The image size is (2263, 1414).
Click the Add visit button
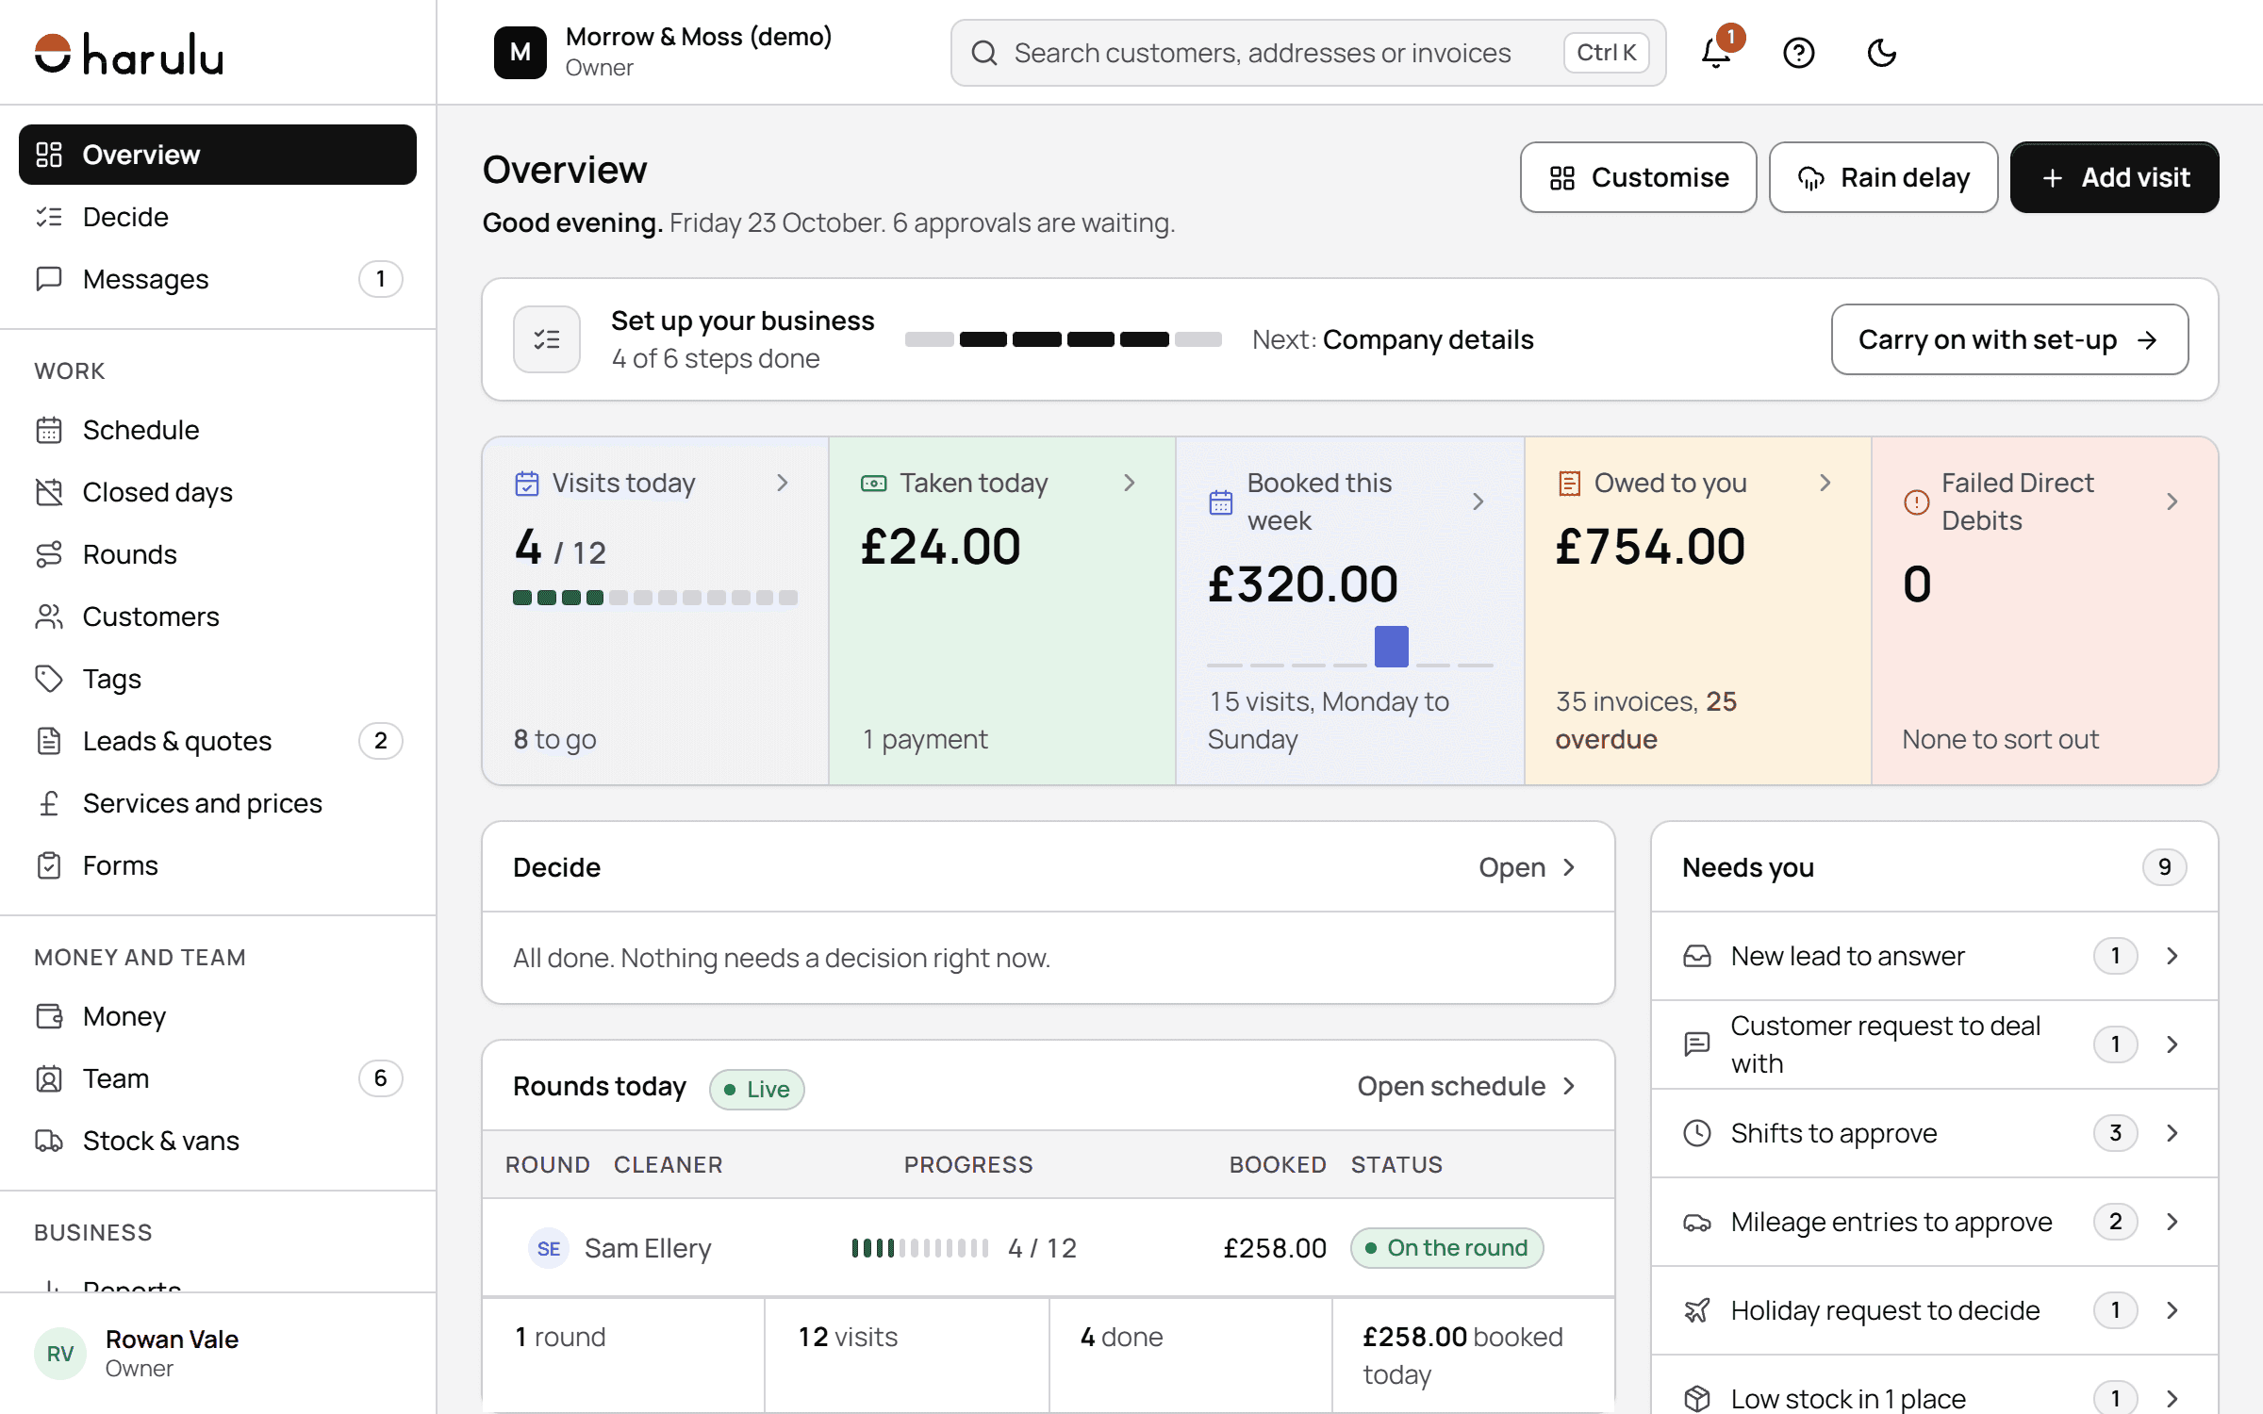pos(2114,177)
